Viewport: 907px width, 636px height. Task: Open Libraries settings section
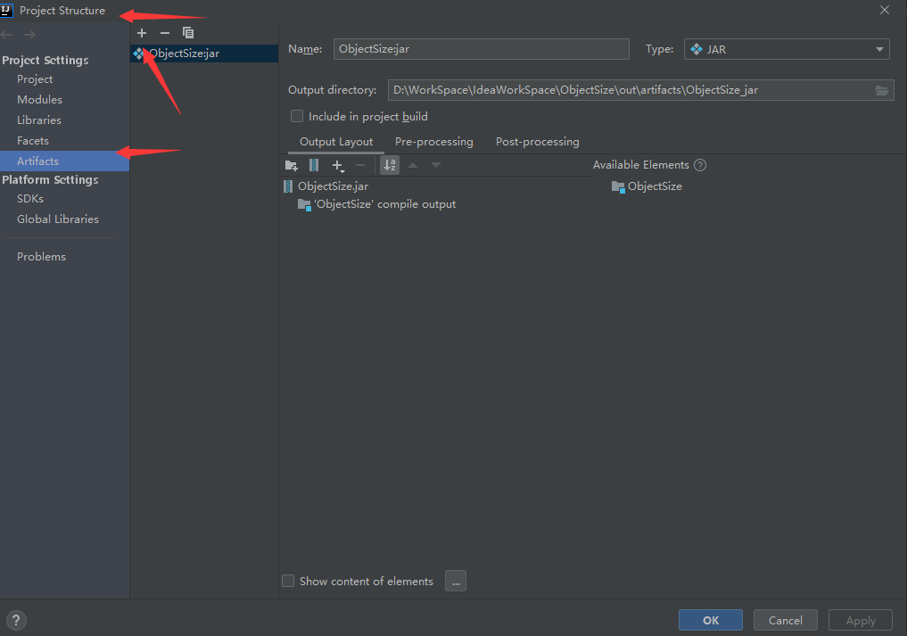(x=38, y=120)
